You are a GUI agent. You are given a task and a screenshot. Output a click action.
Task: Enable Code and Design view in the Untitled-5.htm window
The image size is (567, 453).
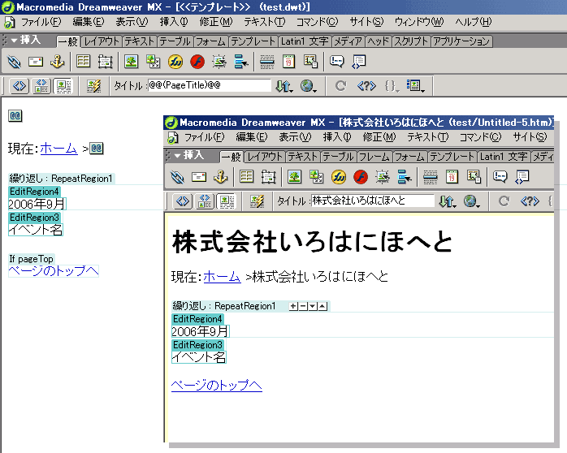206,201
